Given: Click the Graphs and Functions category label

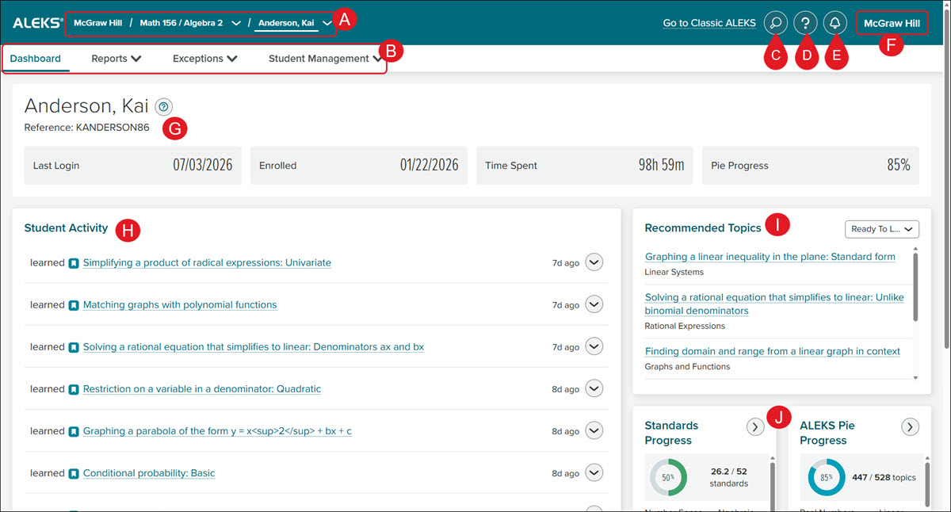Looking at the screenshot, I should pos(688,366).
